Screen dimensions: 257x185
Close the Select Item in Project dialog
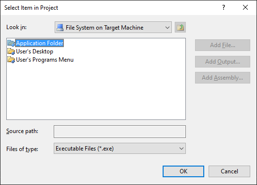pyautogui.click(x=245, y=7)
